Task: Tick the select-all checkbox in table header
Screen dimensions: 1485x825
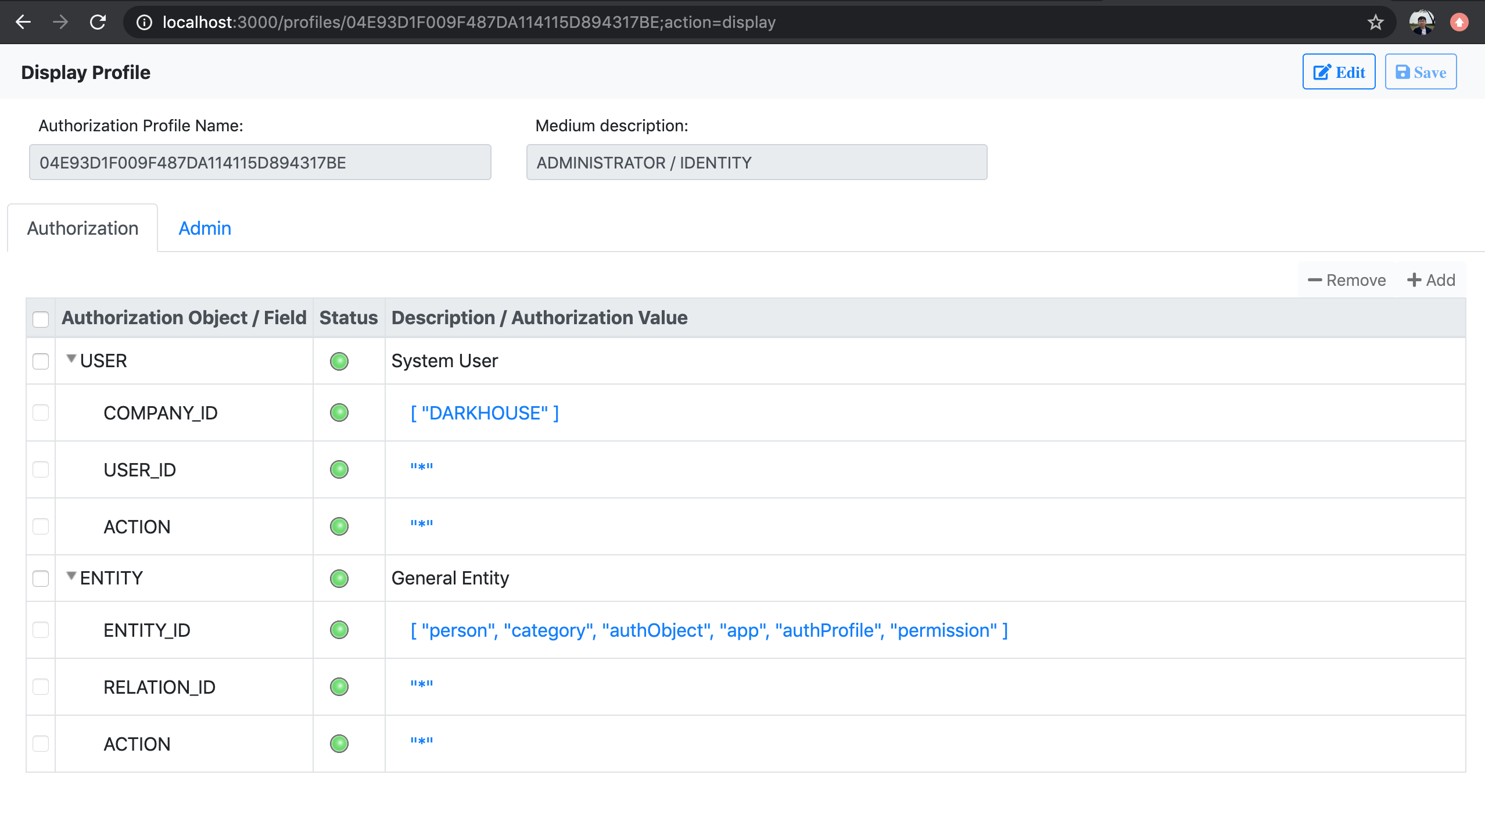Action: pos(41,318)
